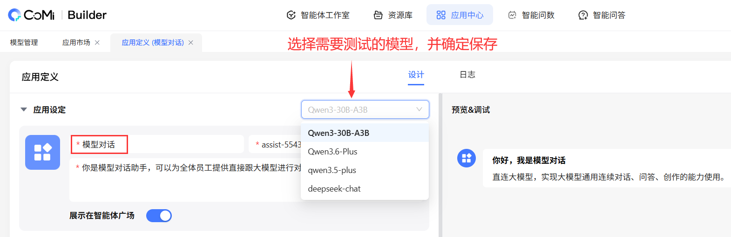Screen dimensions: 731x237
Task: Choose qwen3.5-plus from the model list
Action: (x=365, y=170)
